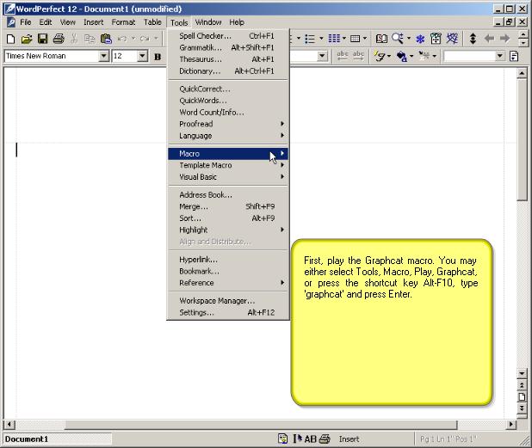Go to next page double-down arrow
The height and width of the screenshot is (448, 532).
pyautogui.click(x=522, y=408)
